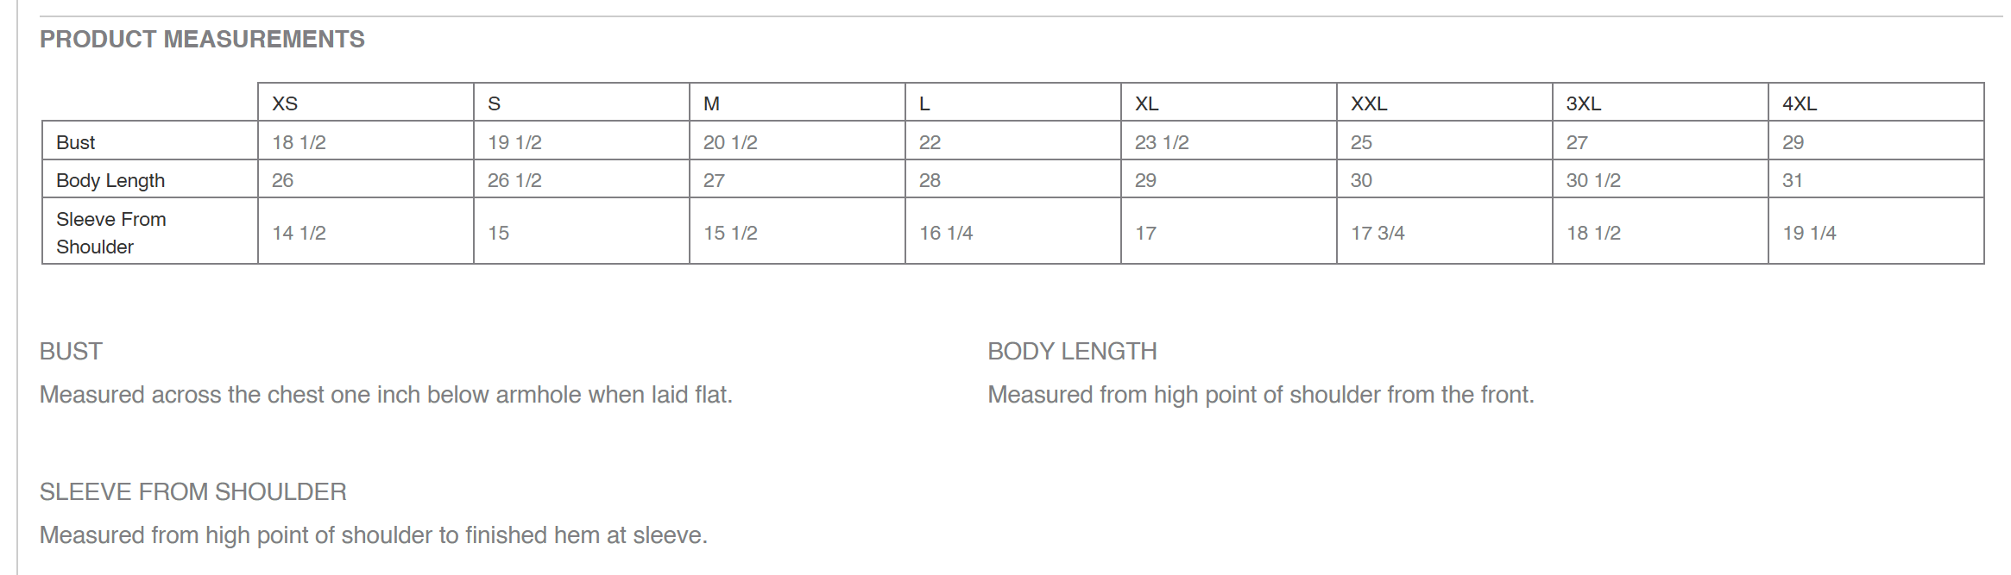Click the 30 1/2 body length for 3XL

tap(1593, 180)
